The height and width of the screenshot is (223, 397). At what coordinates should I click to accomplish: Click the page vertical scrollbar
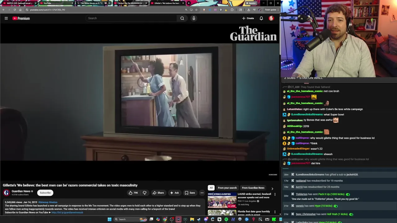280,37
